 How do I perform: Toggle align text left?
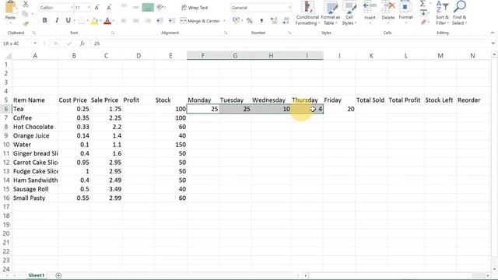124,21
